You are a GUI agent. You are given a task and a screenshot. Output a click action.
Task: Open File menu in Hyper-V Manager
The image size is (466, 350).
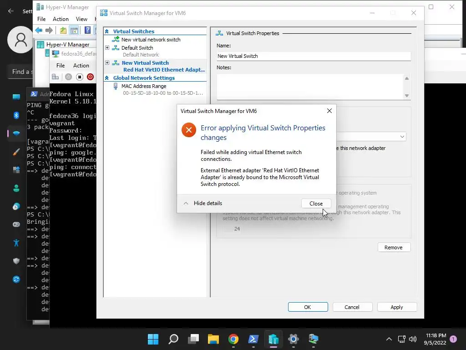(x=41, y=19)
